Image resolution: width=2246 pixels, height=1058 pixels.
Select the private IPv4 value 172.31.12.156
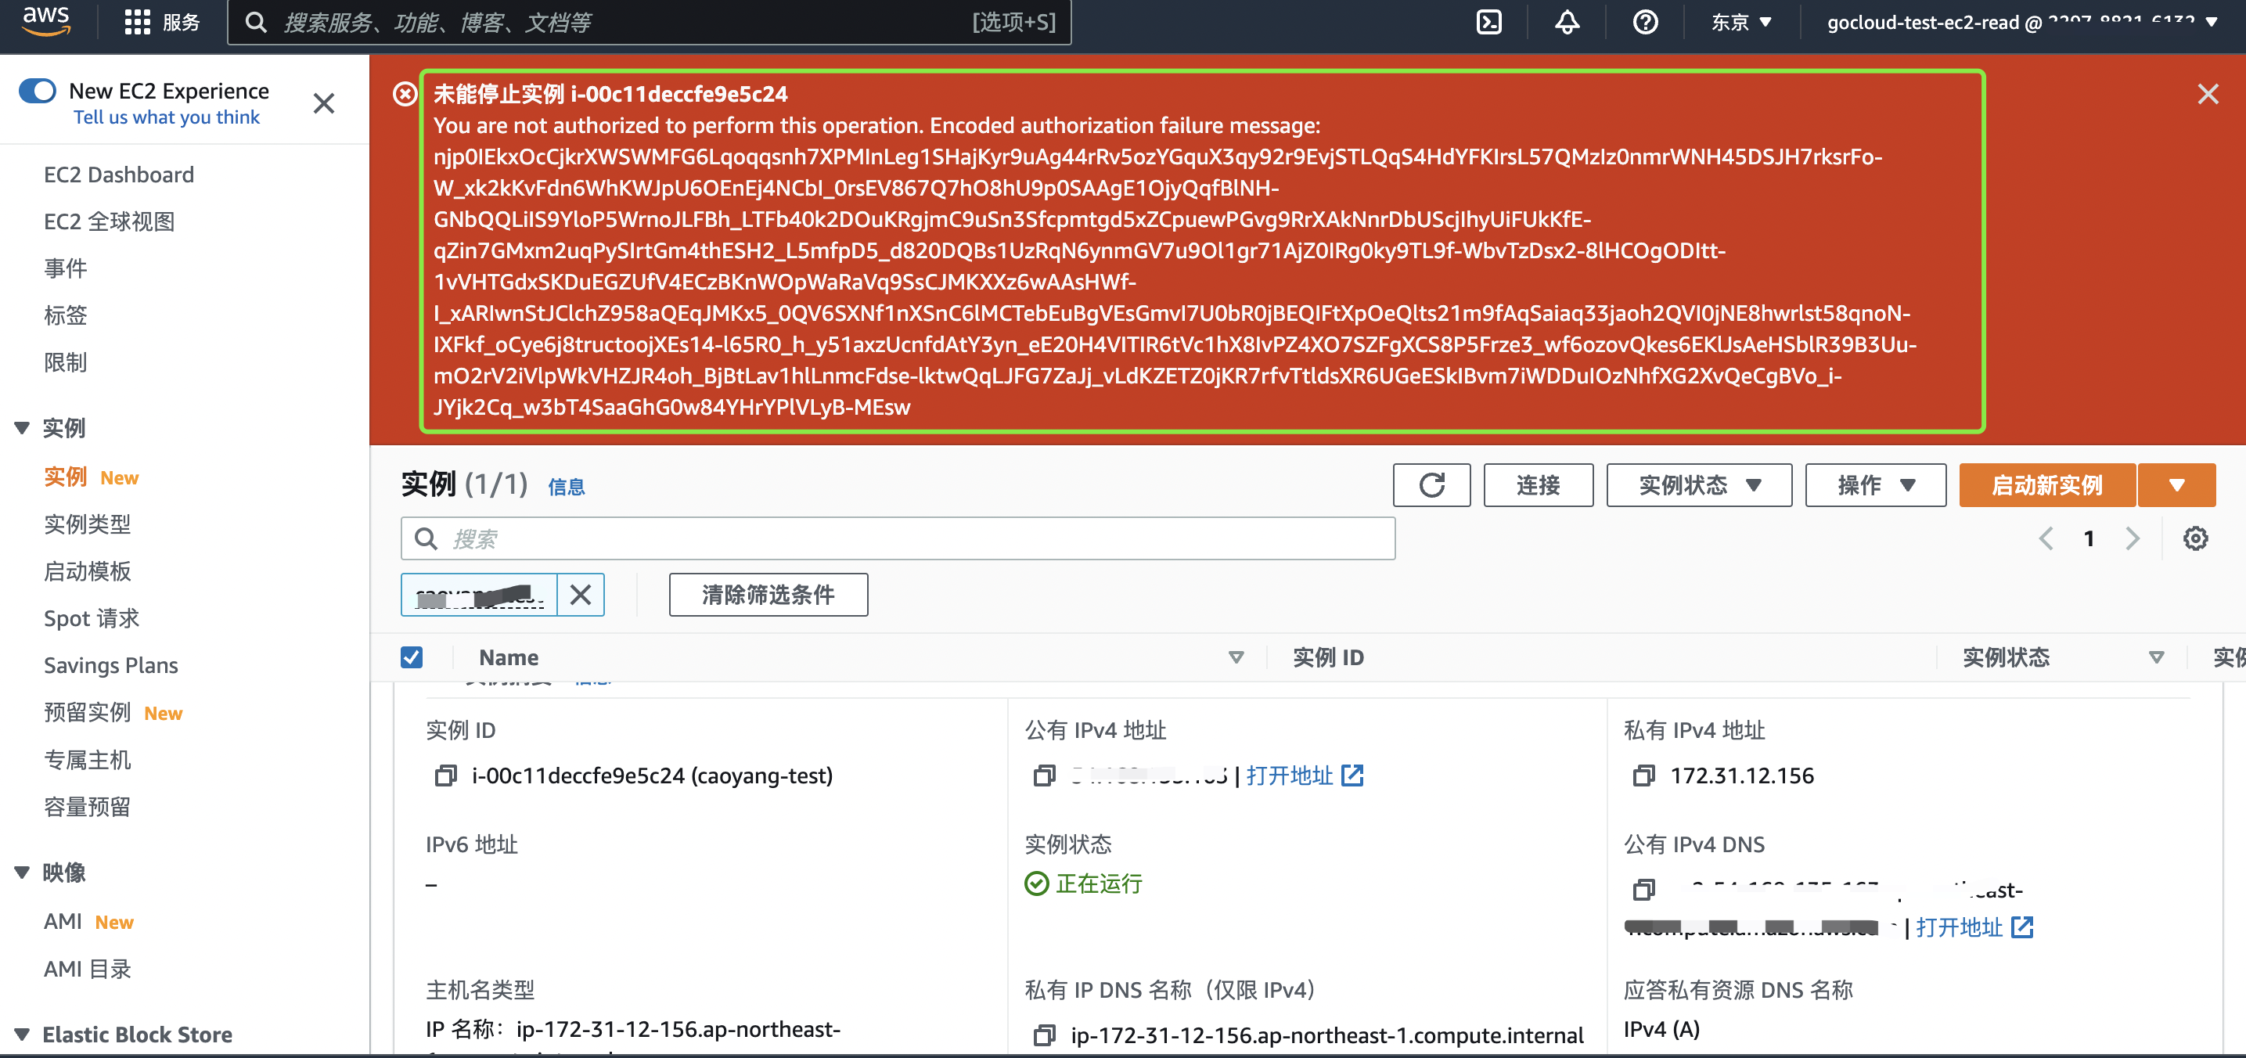click(1741, 776)
